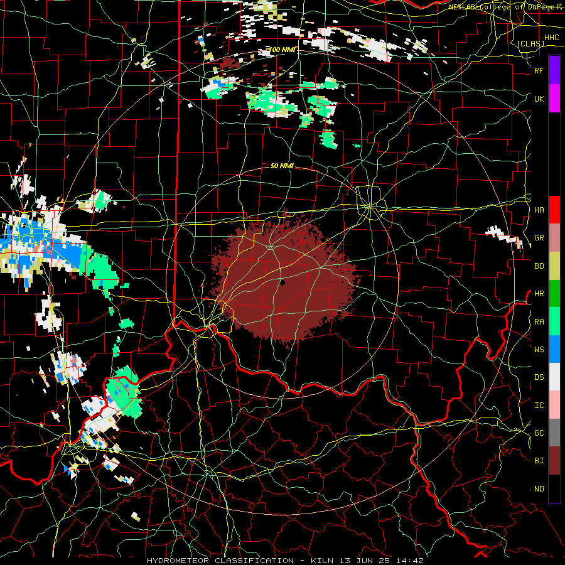Viewport: 565px width, 565px height.
Task: Click the black radar site dot at center
Action: coord(282,283)
